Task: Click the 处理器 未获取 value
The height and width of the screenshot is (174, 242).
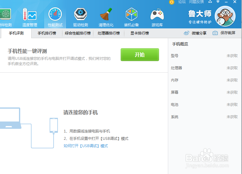Action: pos(232,68)
